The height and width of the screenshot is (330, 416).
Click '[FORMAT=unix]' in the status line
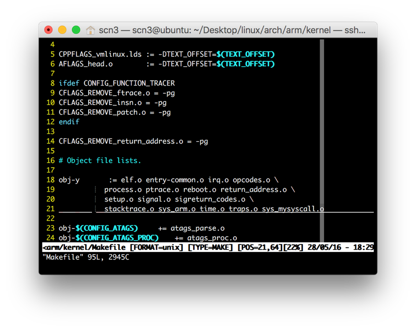(156, 247)
